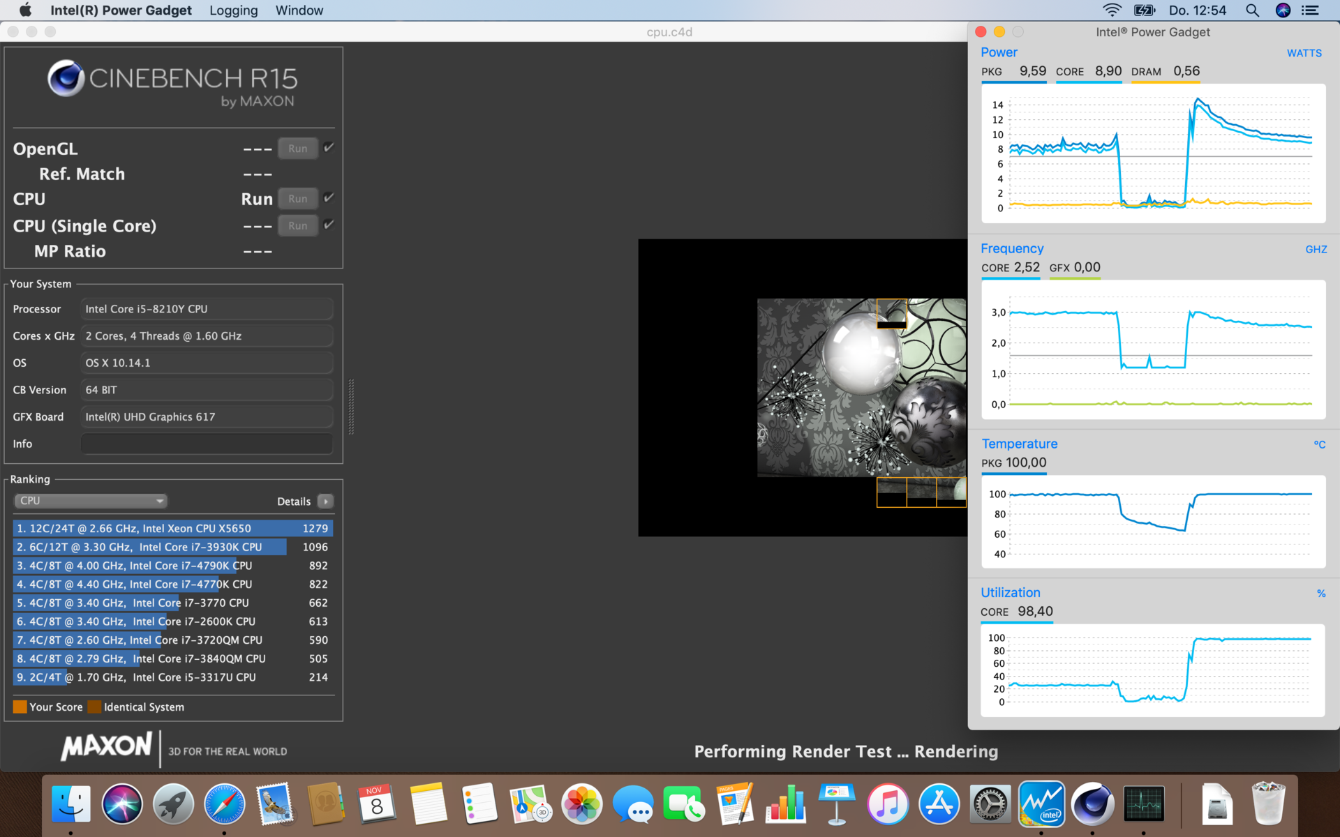Click the Spotlight search icon in menu bar
The height and width of the screenshot is (837, 1340).
coord(1252,10)
